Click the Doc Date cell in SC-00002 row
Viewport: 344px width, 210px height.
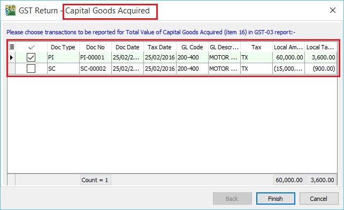pyautogui.click(x=127, y=69)
